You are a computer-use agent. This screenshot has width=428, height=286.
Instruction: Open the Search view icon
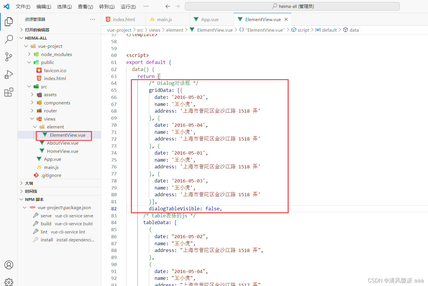9,39
